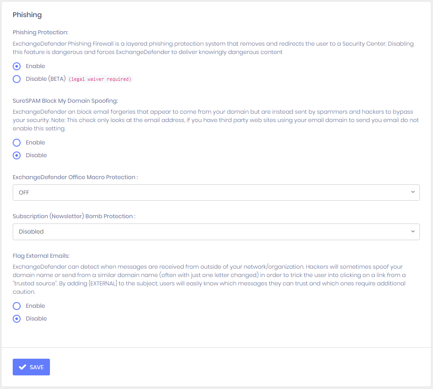Image resolution: width=433 pixels, height=389 pixels.
Task: Click the SAVE button
Action: point(31,367)
